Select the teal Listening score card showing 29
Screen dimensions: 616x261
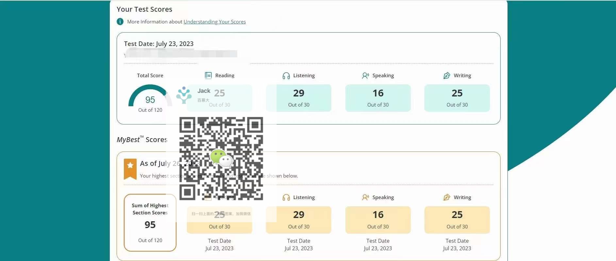pyautogui.click(x=299, y=98)
